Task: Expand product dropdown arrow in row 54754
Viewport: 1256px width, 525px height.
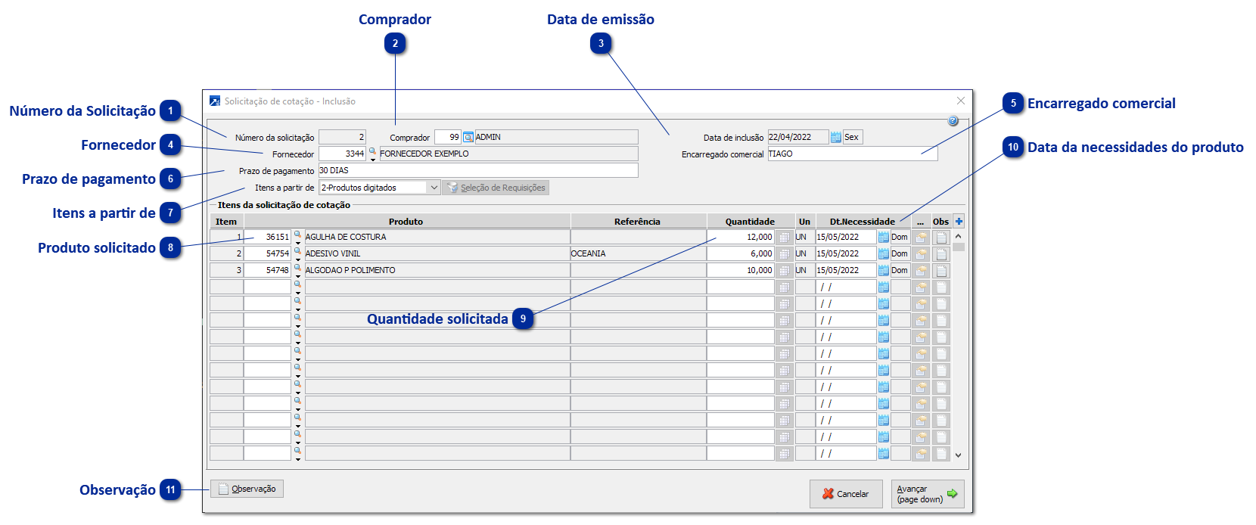Action: tap(297, 259)
